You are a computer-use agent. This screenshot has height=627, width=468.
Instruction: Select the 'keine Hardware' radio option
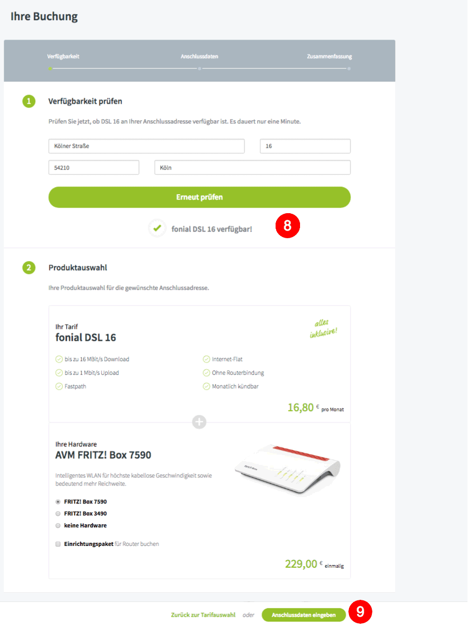pos(58,525)
